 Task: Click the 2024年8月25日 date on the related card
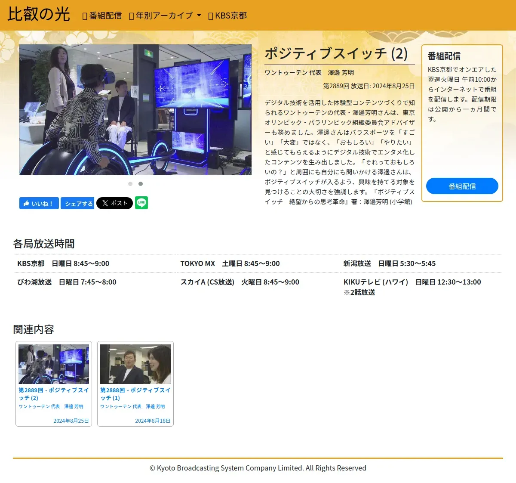[71, 421]
